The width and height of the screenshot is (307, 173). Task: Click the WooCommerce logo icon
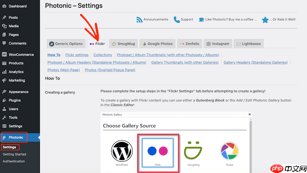click(4, 55)
